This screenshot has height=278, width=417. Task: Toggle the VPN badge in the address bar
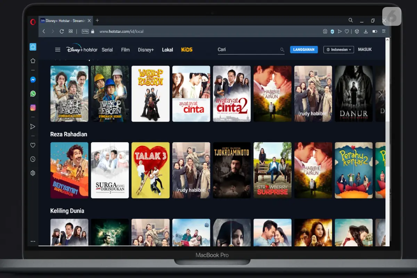click(x=85, y=31)
